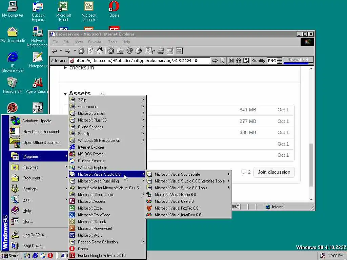Viewport: 347px width, 260px height.
Task: Click Windows Update in Start menu
Action: click(39, 121)
